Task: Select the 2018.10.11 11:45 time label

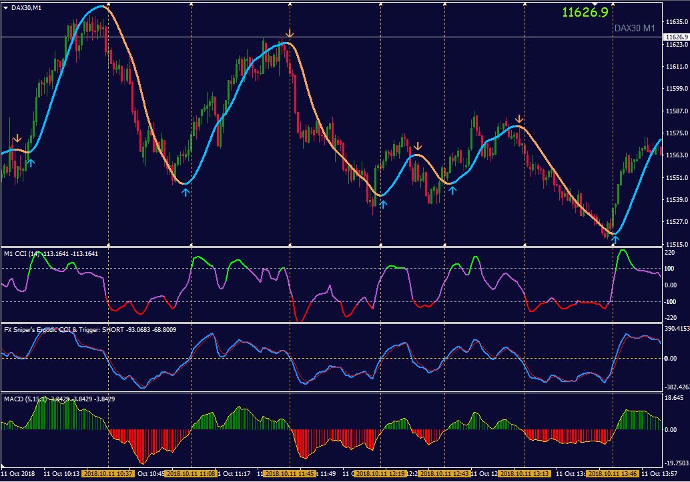Action: tap(290, 473)
